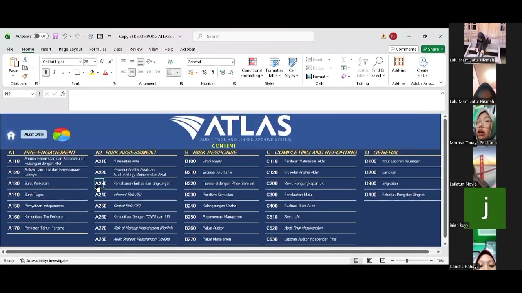
Task: Save the workbook with the floppy disk icon
Action: (x=55, y=36)
